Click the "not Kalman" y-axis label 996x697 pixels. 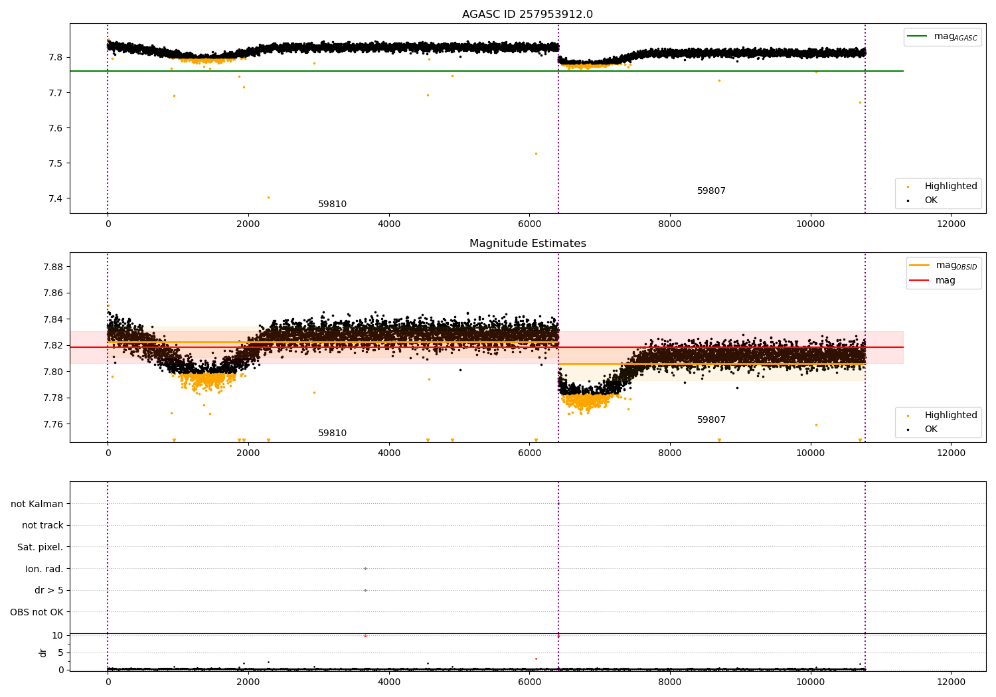pos(37,504)
